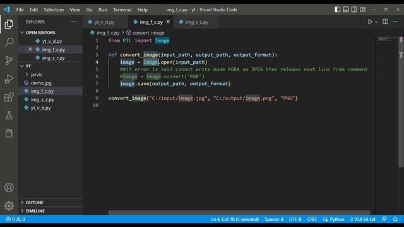Click line number 9 in gutter

tap(97, 98)
